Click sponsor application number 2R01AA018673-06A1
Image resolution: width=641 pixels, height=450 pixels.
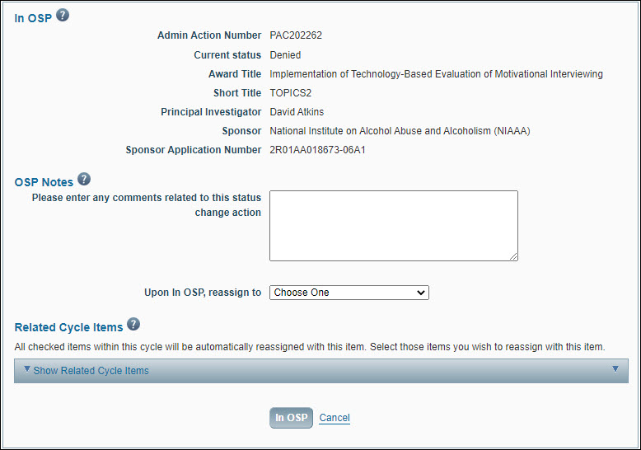[317, 150]
